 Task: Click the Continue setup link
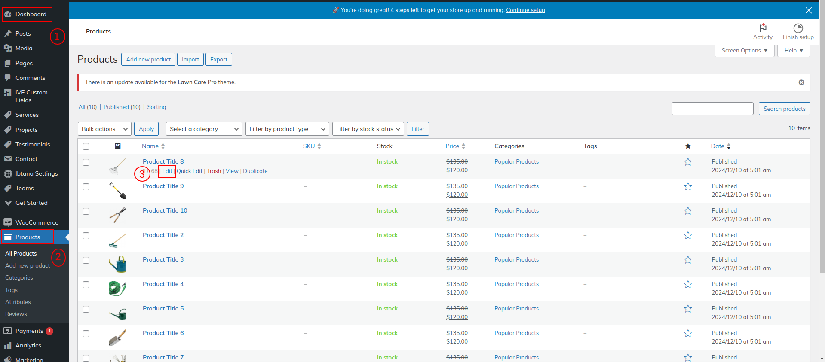click(525, 10)
